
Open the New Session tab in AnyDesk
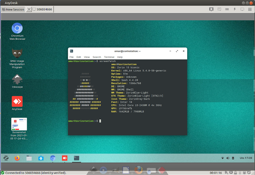tap(13, 10)
